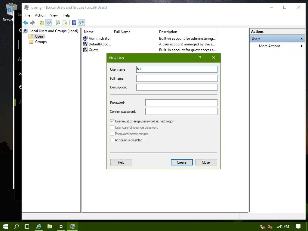The height and width of the screenshot is (231, 308).
Task: Open the File menu
Action: (27, 15)
